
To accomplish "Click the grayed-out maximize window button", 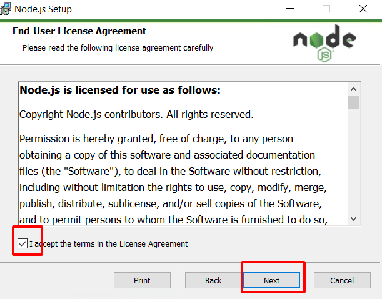I will 326,9.
